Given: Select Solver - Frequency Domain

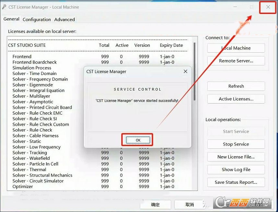Looking at the screenshot, I should point(40,79).
